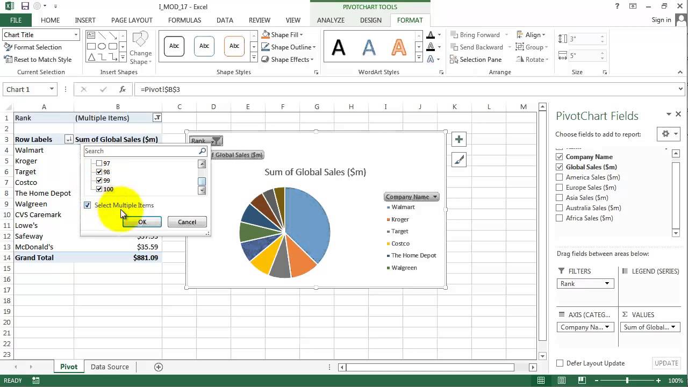Open the Data Source sheet tab
688x387 pixels.
[110, 367]
